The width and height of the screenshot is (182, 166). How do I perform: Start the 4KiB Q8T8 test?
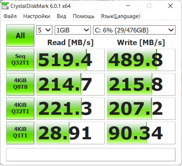pyautogui.click(x=20, y=84)
